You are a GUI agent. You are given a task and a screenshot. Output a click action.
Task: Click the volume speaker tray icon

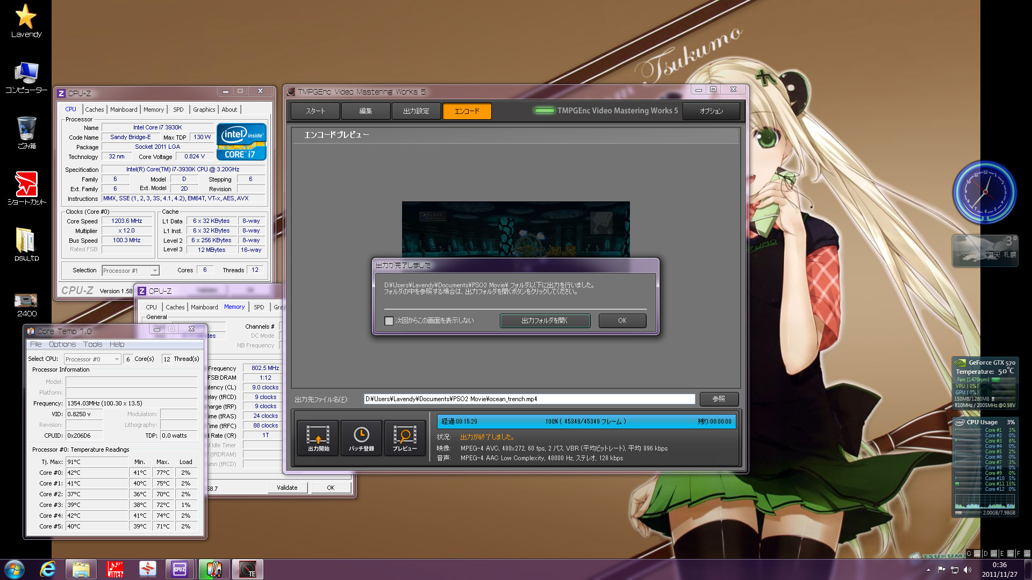967,570
